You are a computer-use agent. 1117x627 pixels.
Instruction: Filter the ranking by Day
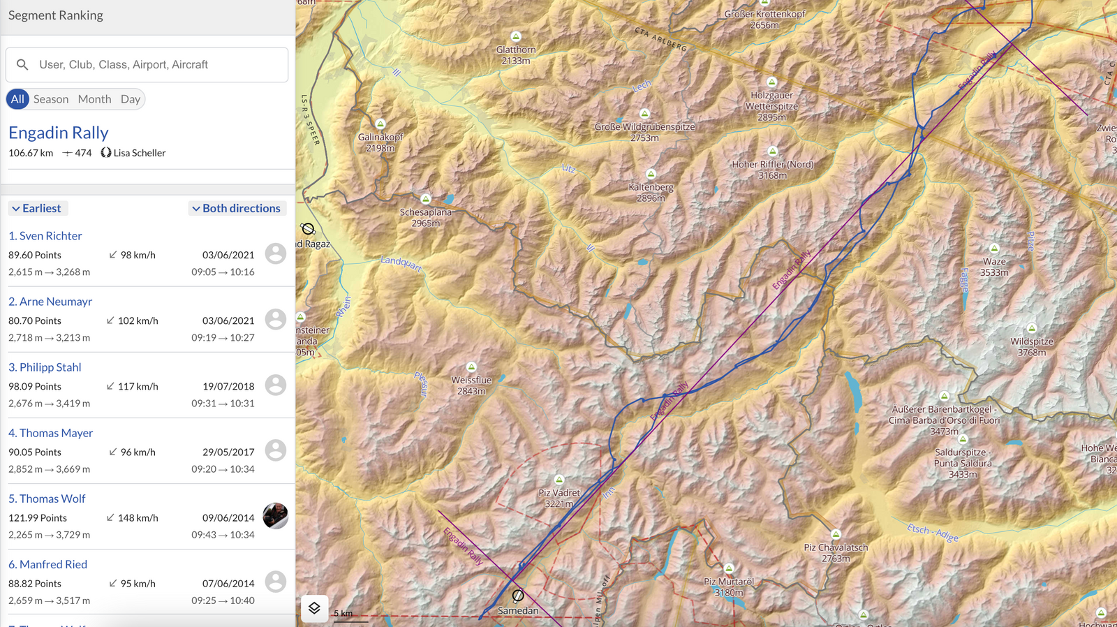[x=131, y=99]
